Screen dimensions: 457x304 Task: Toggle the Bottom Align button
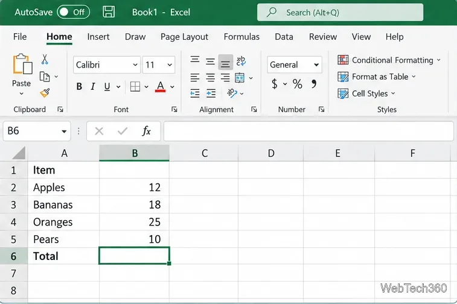click(225, 62)
